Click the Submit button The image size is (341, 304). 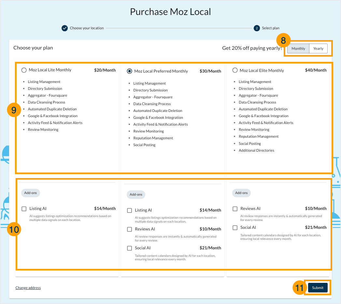click(318, 287)
